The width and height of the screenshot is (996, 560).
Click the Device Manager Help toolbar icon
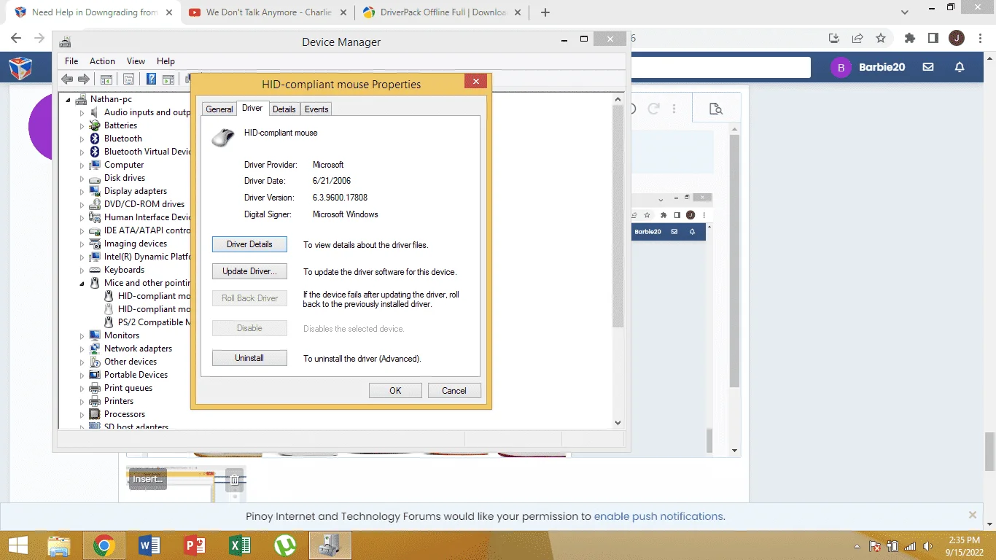(x=151, y=79)
